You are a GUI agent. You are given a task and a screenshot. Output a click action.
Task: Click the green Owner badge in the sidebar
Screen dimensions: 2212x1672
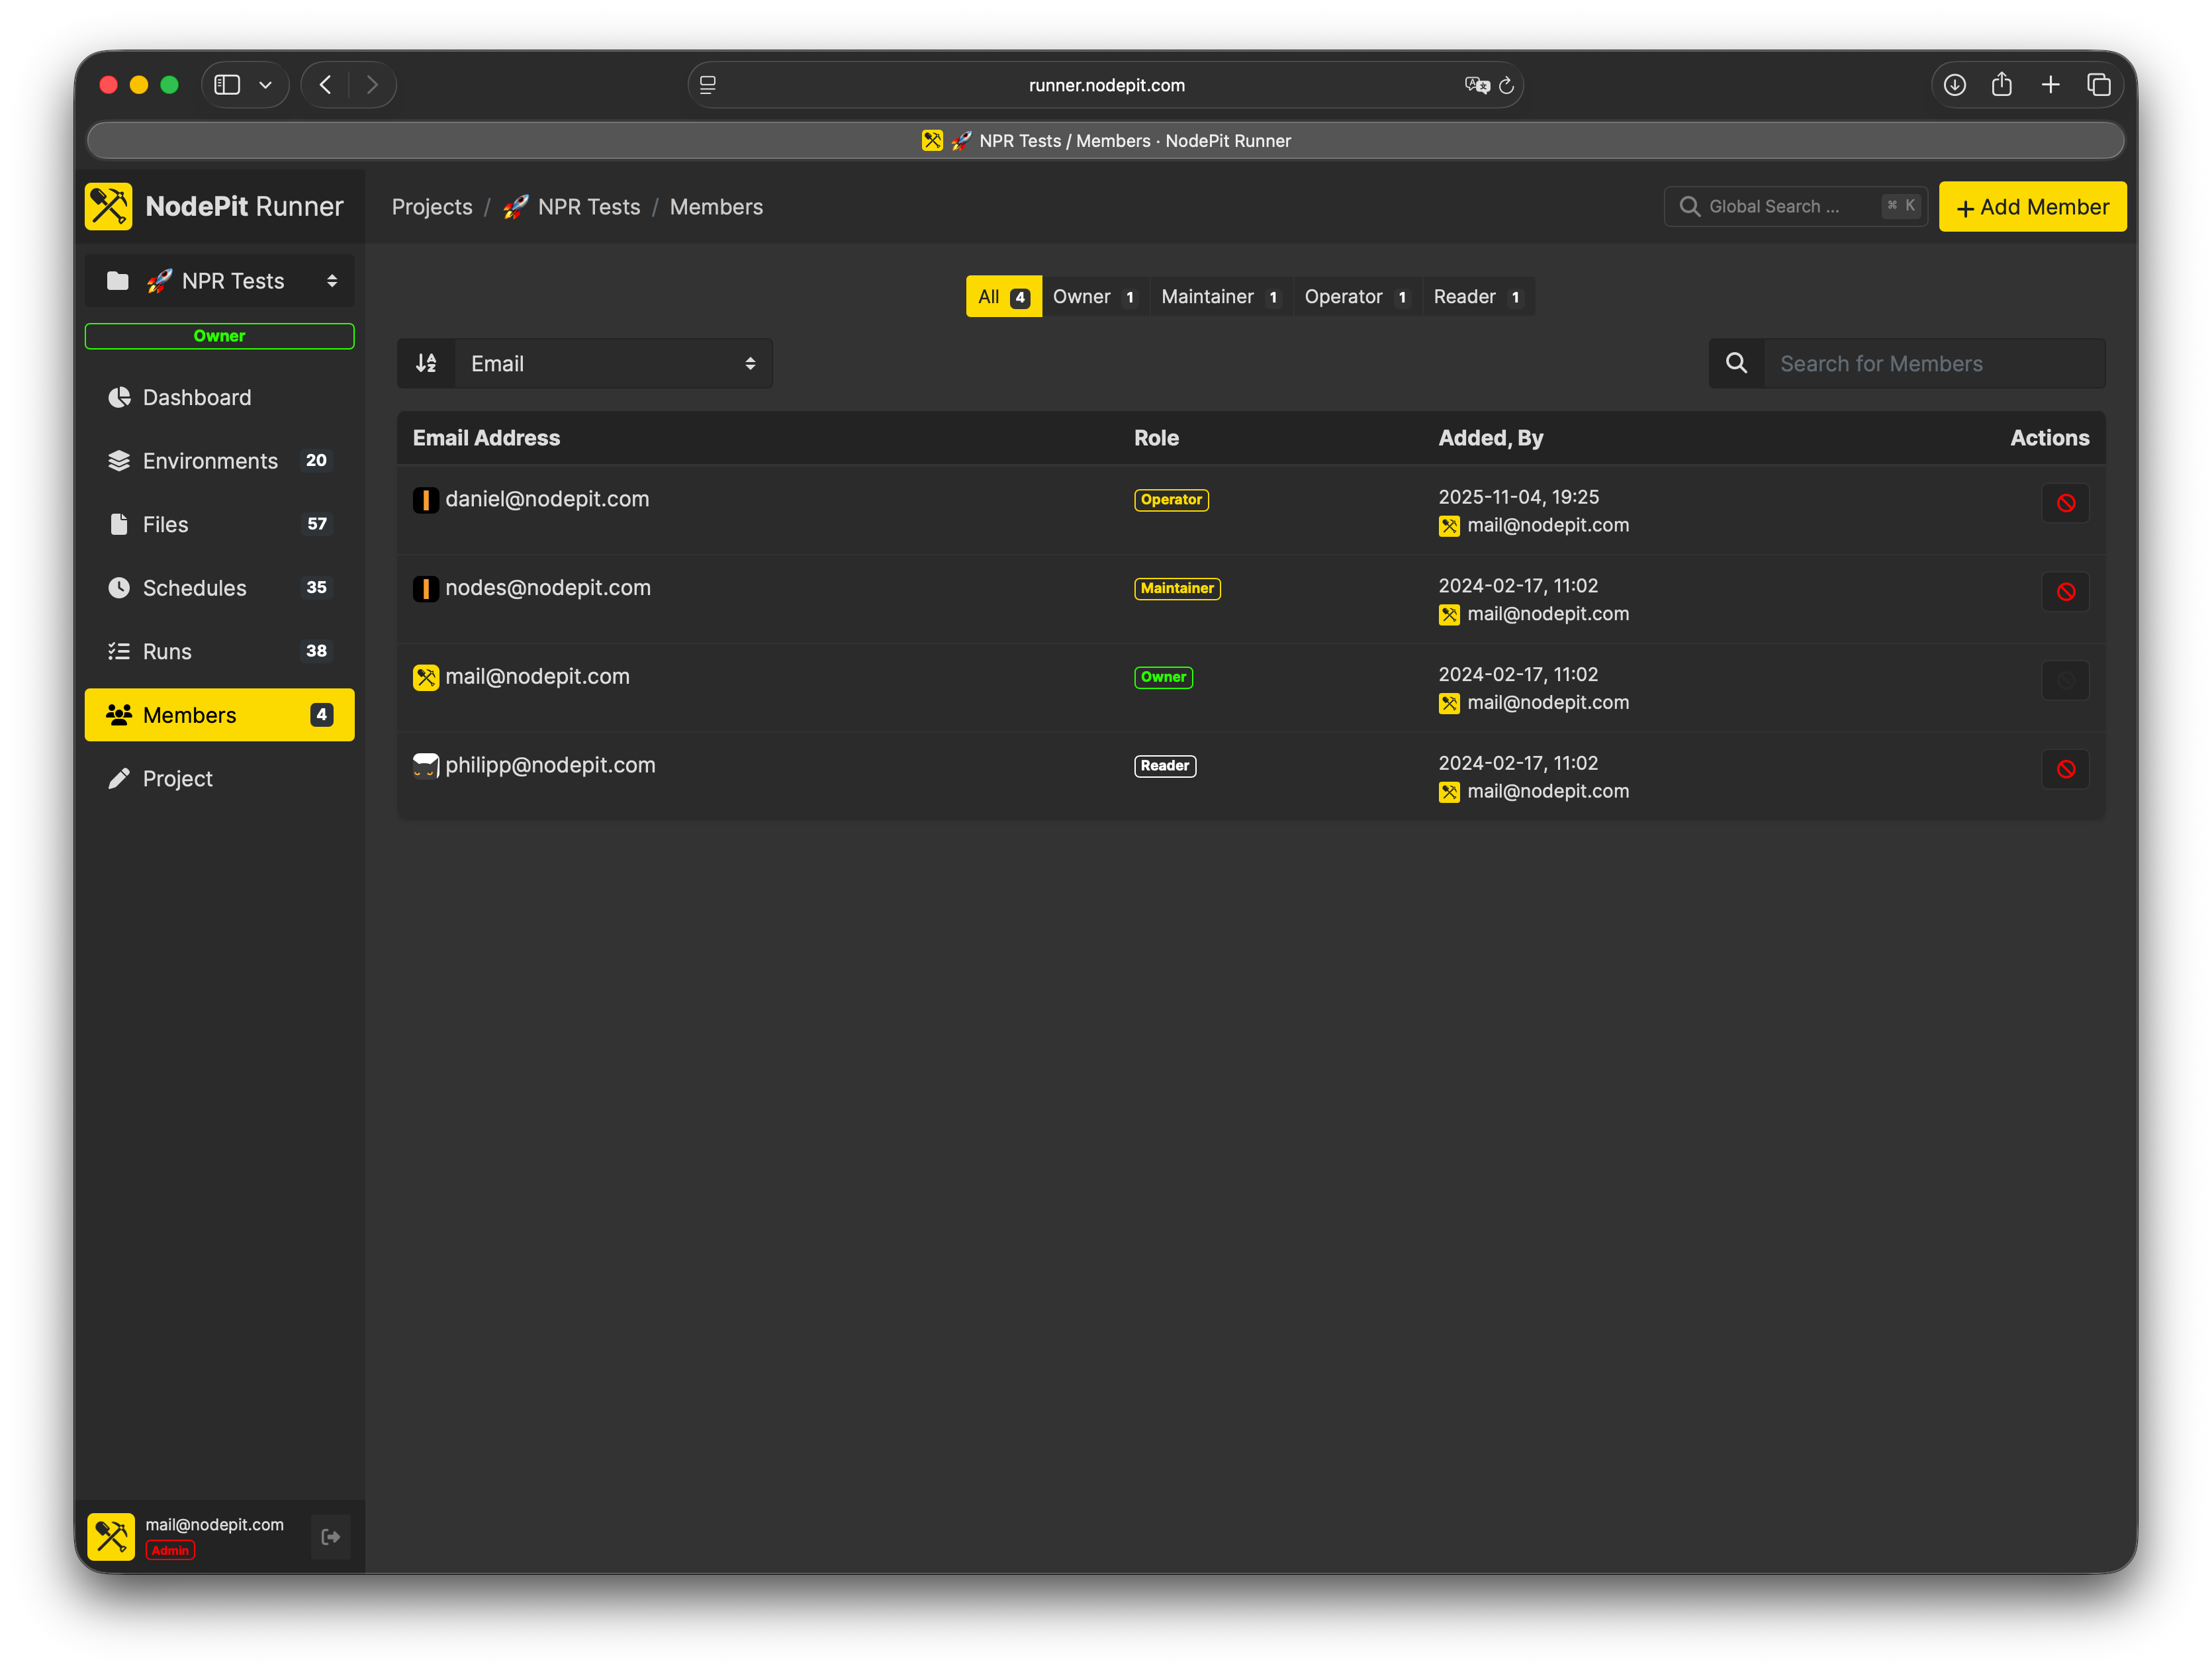point(219,336)
